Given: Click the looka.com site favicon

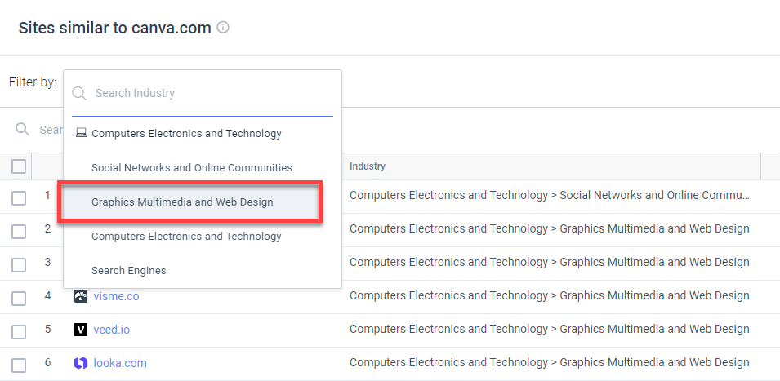Looking at the screenshot, I should (x=81, y=363).
